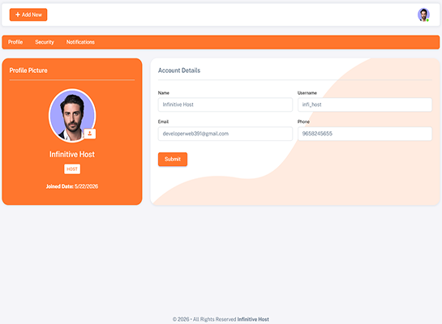Click into the Email input field
This screenshot has height=324, width=442.
point(225,134)
